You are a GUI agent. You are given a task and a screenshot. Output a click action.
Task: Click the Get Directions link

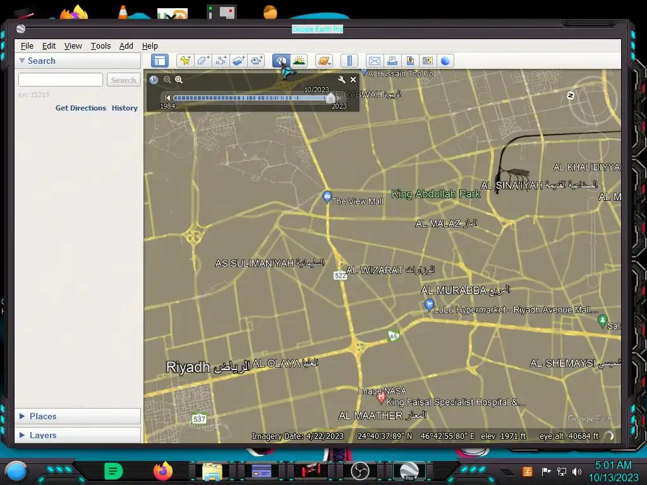(81, 108)
